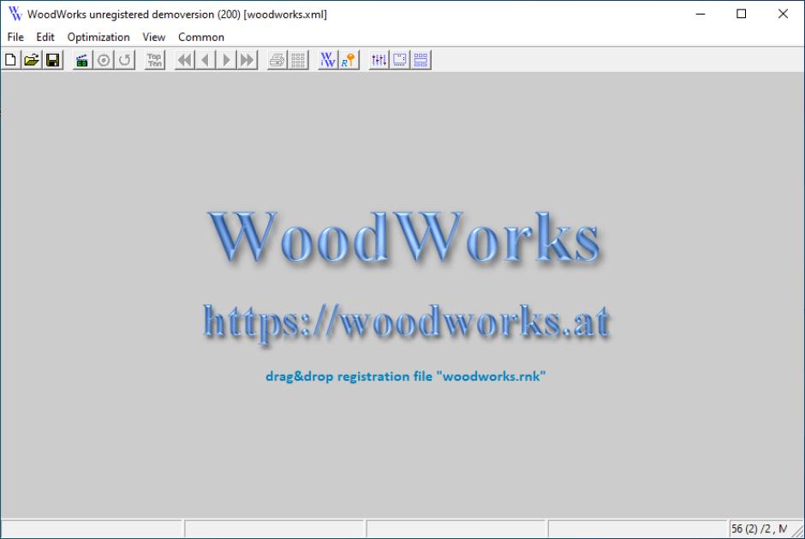Click the Top Ten toolbar button
The width and height of the screenshot is (805, 539).
point(154,60)
